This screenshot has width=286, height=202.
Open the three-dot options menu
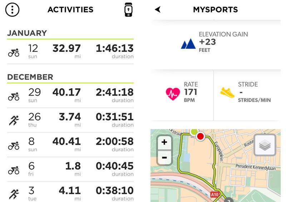(x=12, y=10)
